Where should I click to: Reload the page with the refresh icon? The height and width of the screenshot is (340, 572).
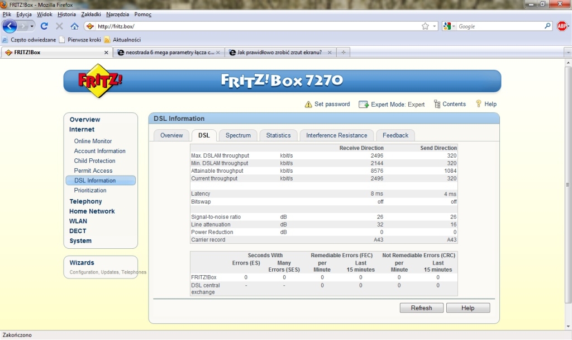(44, 26)
